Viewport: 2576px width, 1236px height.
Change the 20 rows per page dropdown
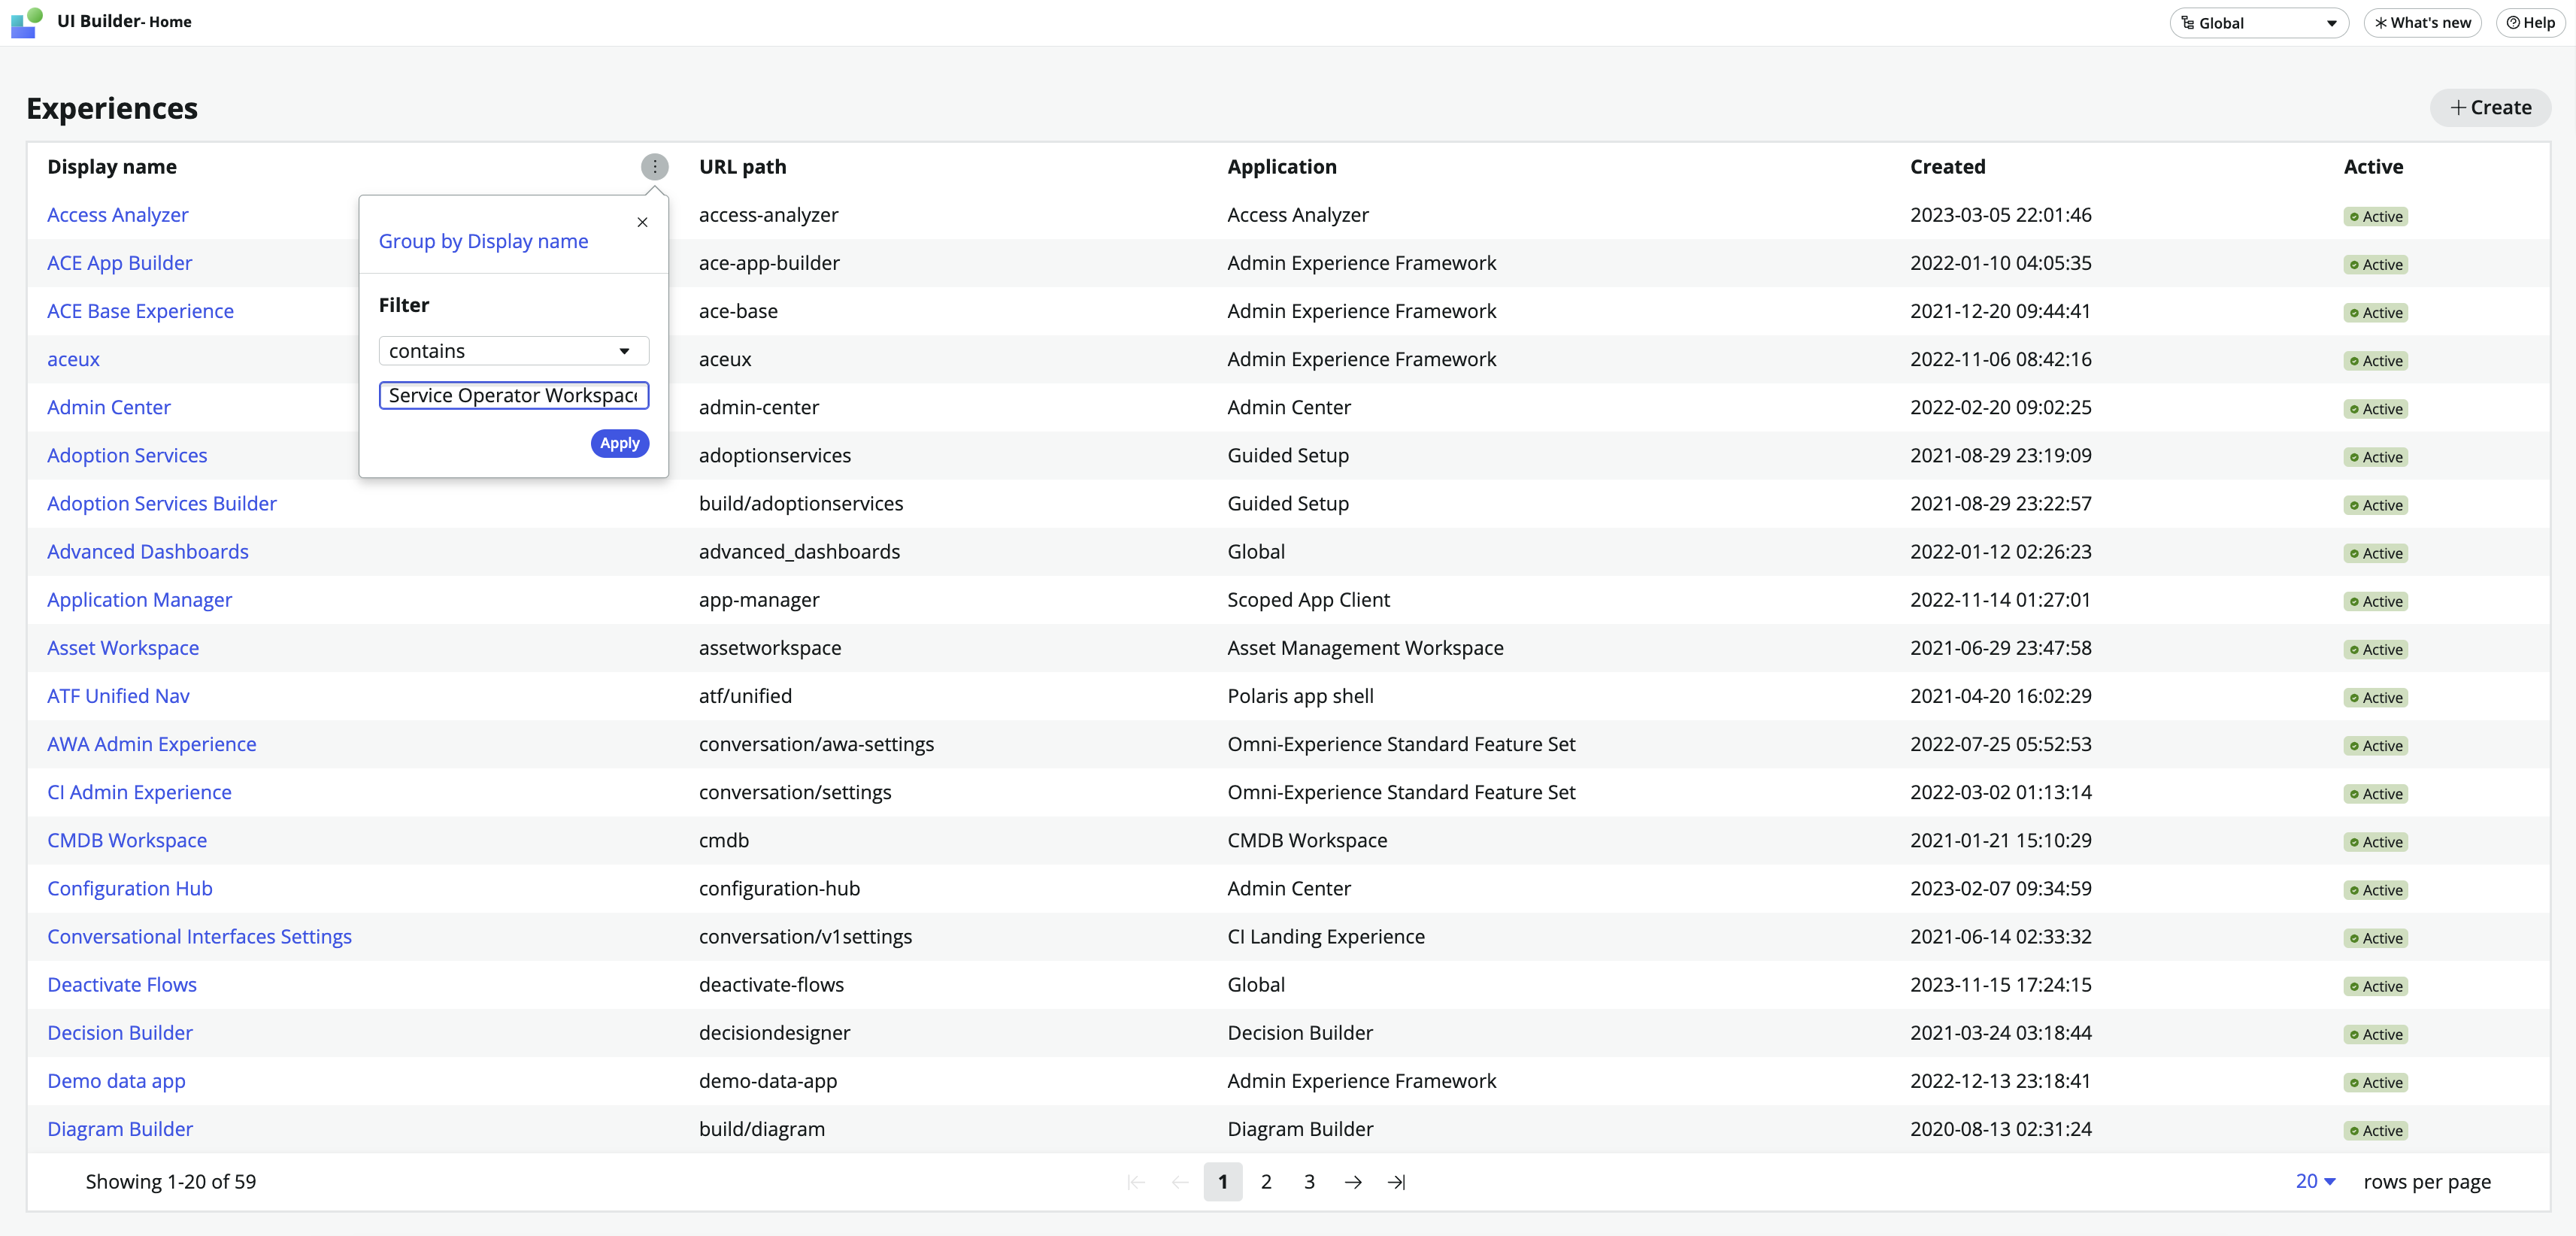tap(2315, 1181)
